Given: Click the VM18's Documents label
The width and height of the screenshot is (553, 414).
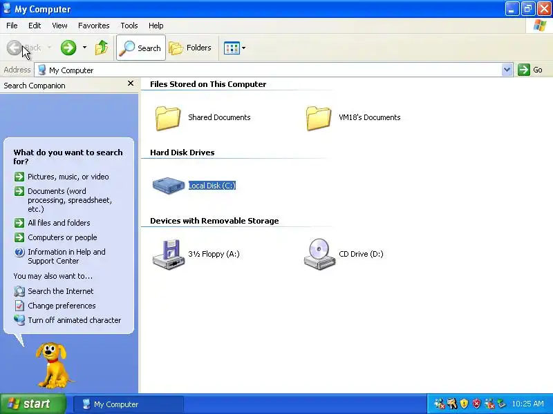Looking at the screenshot, I should point(370,117).
